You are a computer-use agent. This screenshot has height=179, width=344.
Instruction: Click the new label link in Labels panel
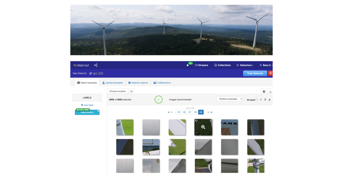pos(87,105)
